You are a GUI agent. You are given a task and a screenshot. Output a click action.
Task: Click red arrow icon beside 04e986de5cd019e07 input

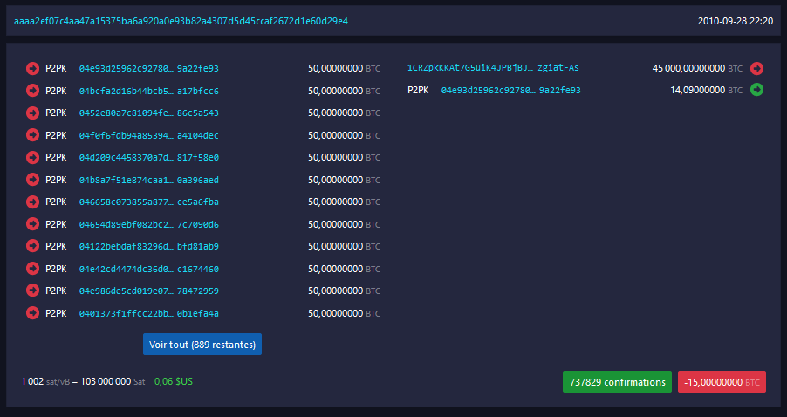coord(32,291)
